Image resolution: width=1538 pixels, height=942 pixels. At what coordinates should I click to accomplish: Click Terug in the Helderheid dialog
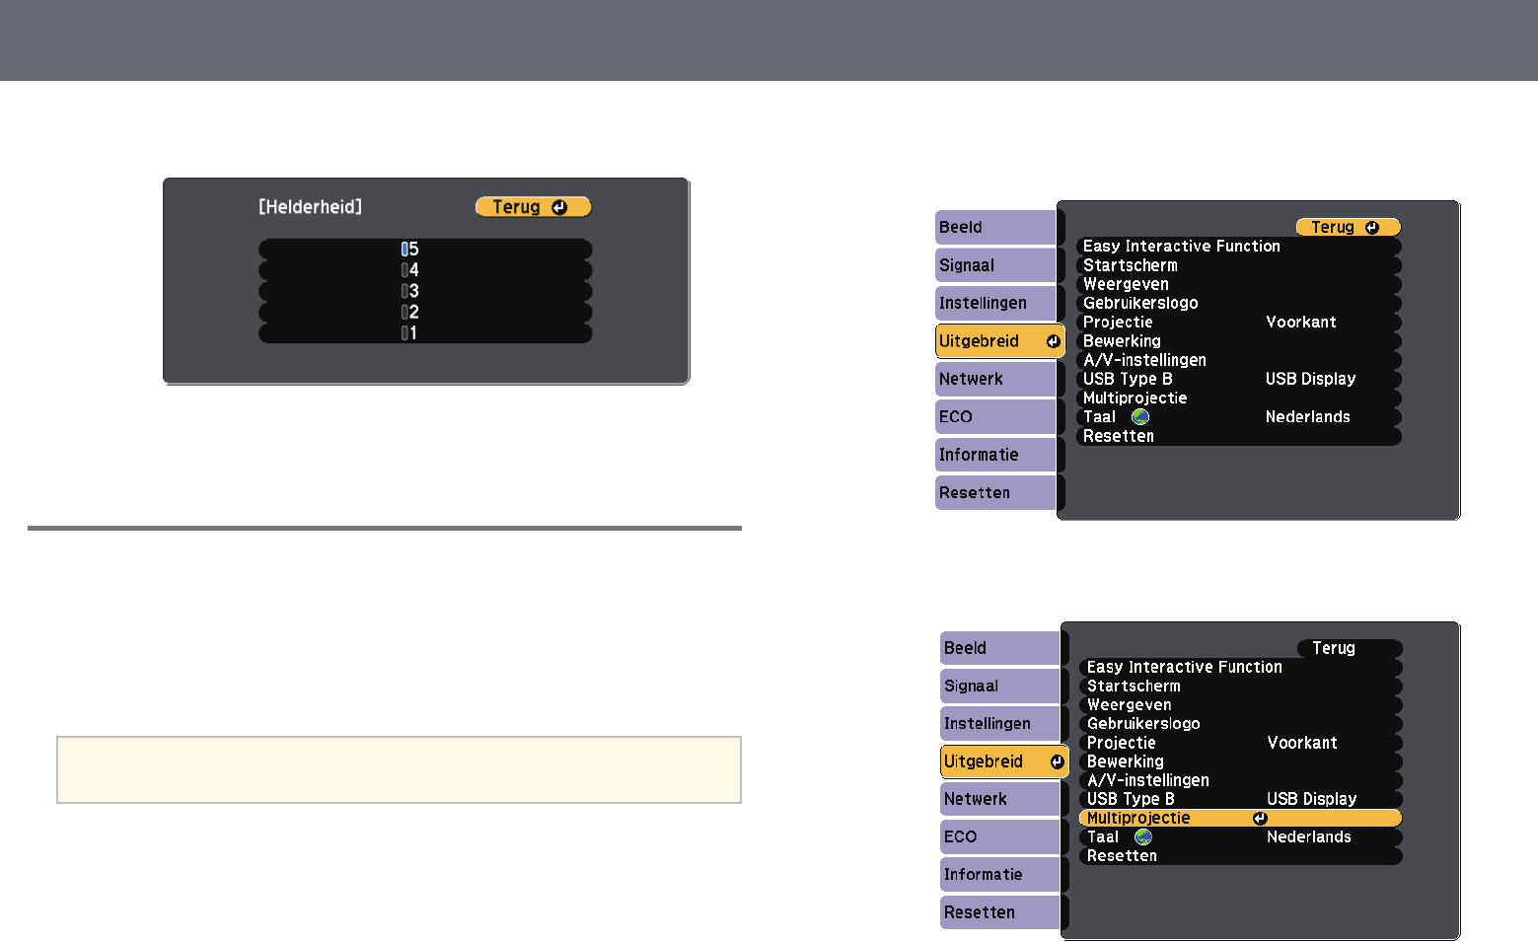533,207
